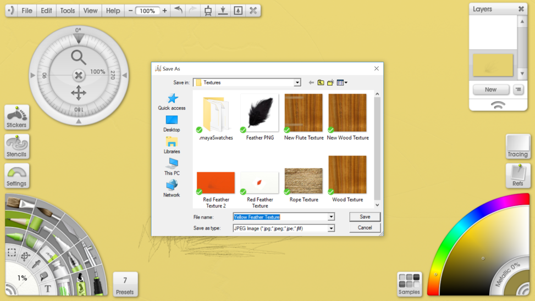The image size is (535, 301).
Task: Select the Fill bucket tool
Action: point(43,276)
